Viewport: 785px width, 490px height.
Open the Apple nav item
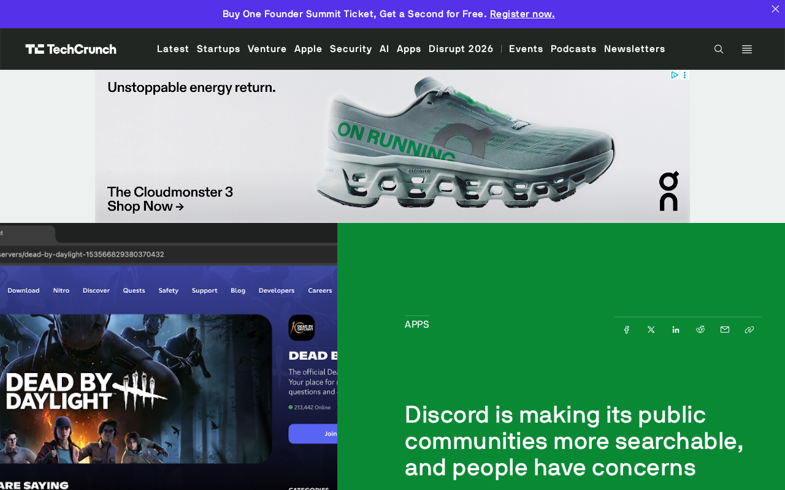click(x=308, y=49)
